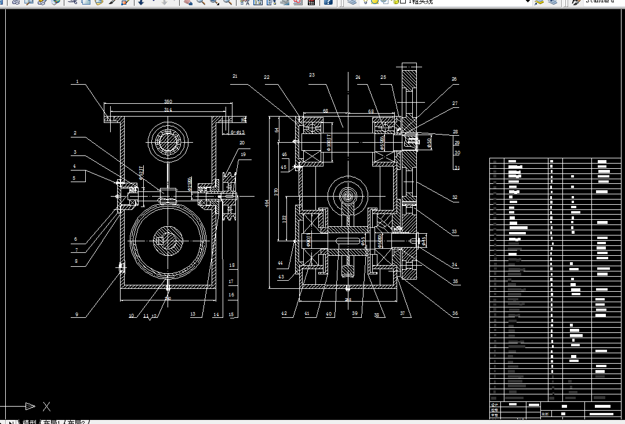
Task: Click the Publish toolbar icon
Action: pyautogui.click(x=42, y=2)
